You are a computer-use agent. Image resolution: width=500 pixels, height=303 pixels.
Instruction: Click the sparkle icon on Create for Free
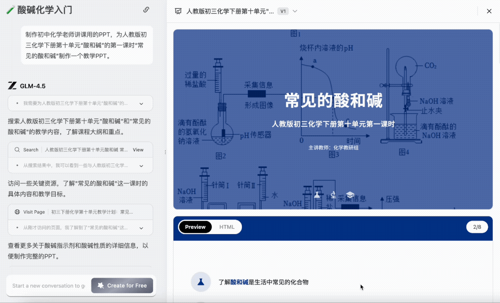[101, 285]
